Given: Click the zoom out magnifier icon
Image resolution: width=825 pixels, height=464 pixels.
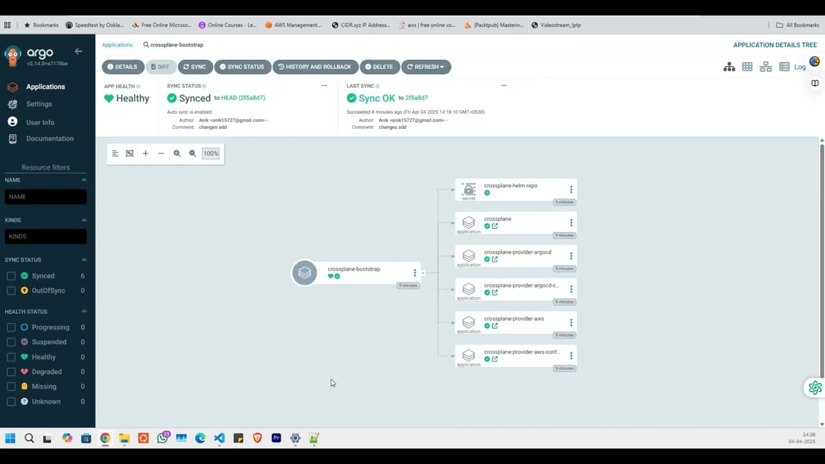Looking at the screenshot, I should pyautogui.click(x=192, y=153).
